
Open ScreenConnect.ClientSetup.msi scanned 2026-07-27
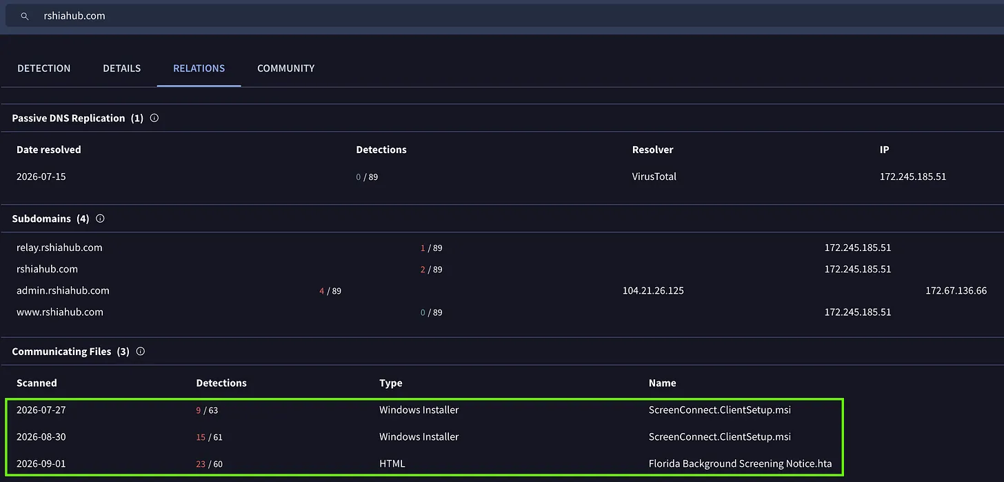720,410
